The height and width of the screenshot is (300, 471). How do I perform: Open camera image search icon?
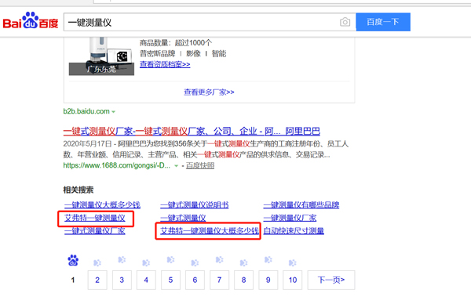pos(345,22)
